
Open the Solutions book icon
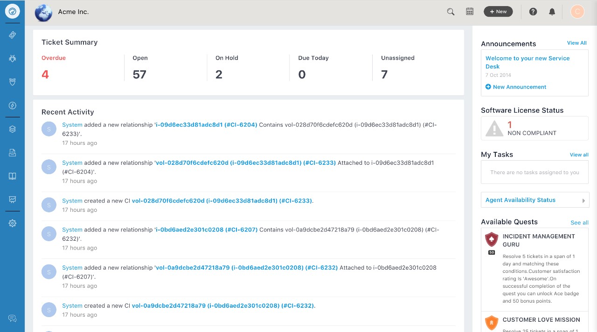13,176
